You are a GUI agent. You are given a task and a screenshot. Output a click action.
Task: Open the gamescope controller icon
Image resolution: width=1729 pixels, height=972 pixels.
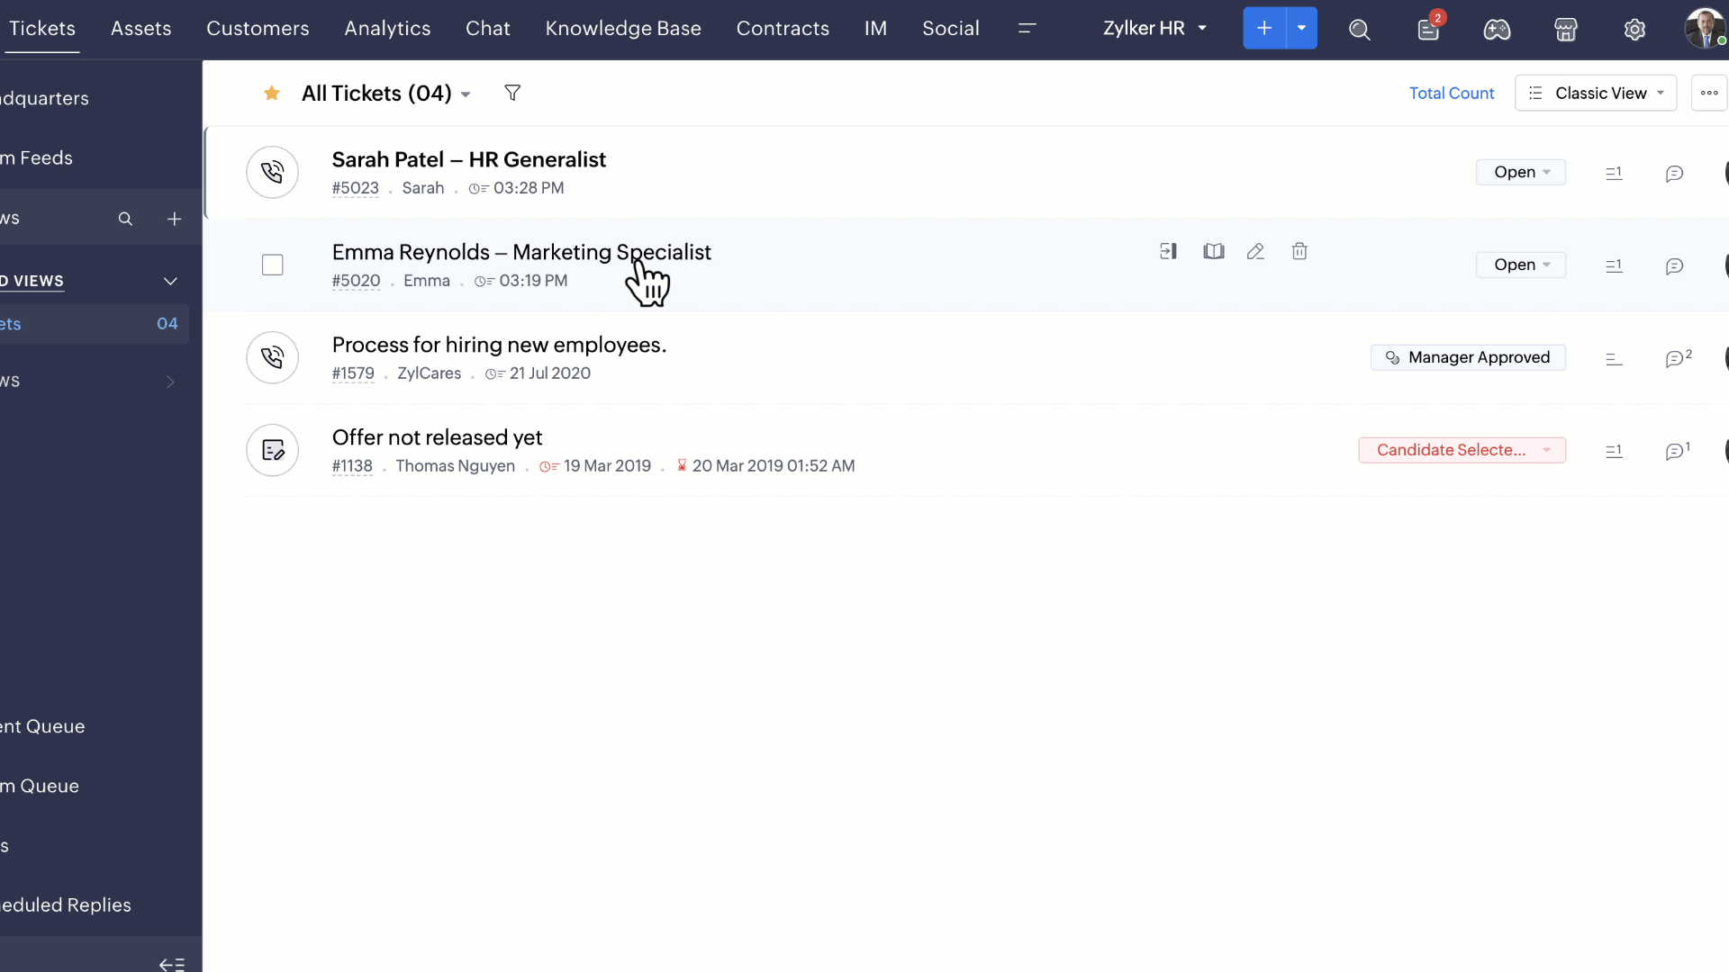tap(1497, 30)
